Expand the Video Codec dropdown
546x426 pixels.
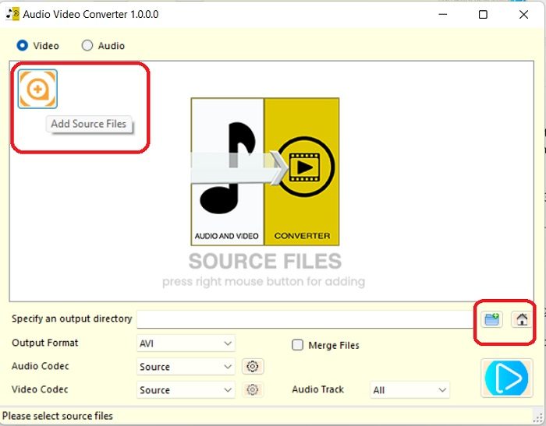(186, 390)
